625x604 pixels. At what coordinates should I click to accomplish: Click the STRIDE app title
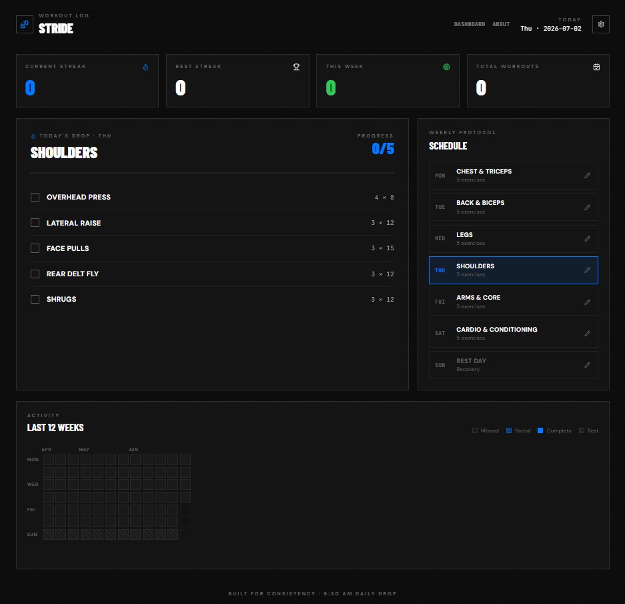[x=56, y=29]
